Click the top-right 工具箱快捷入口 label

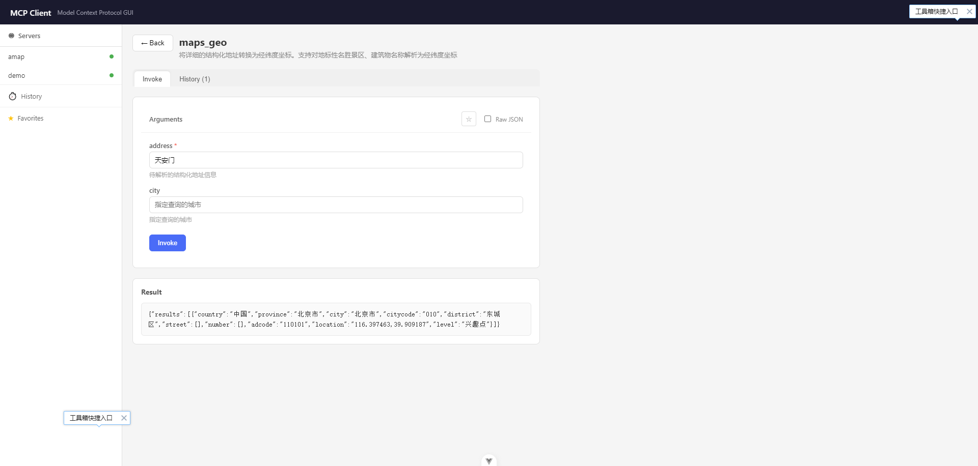click(x=936, y=11)
